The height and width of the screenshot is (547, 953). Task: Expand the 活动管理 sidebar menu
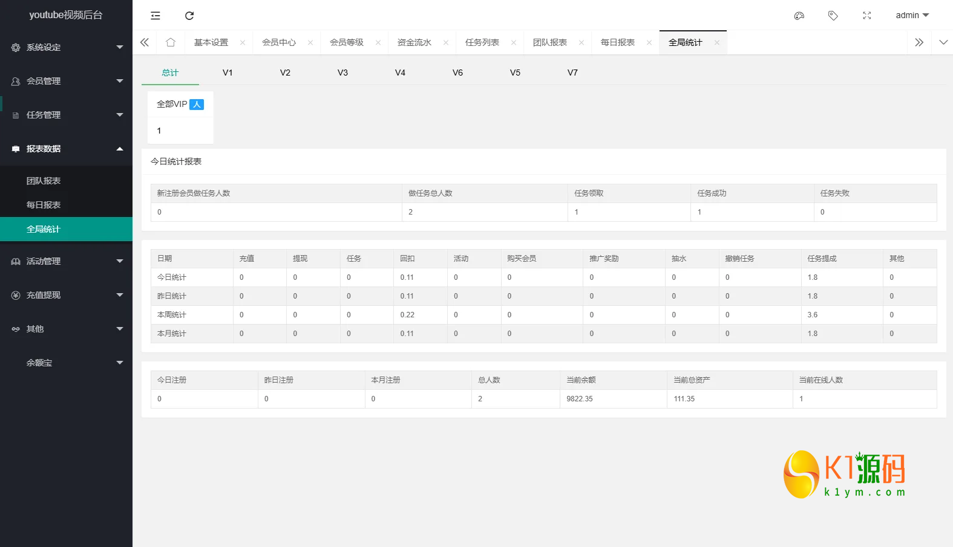click(66, 261)
